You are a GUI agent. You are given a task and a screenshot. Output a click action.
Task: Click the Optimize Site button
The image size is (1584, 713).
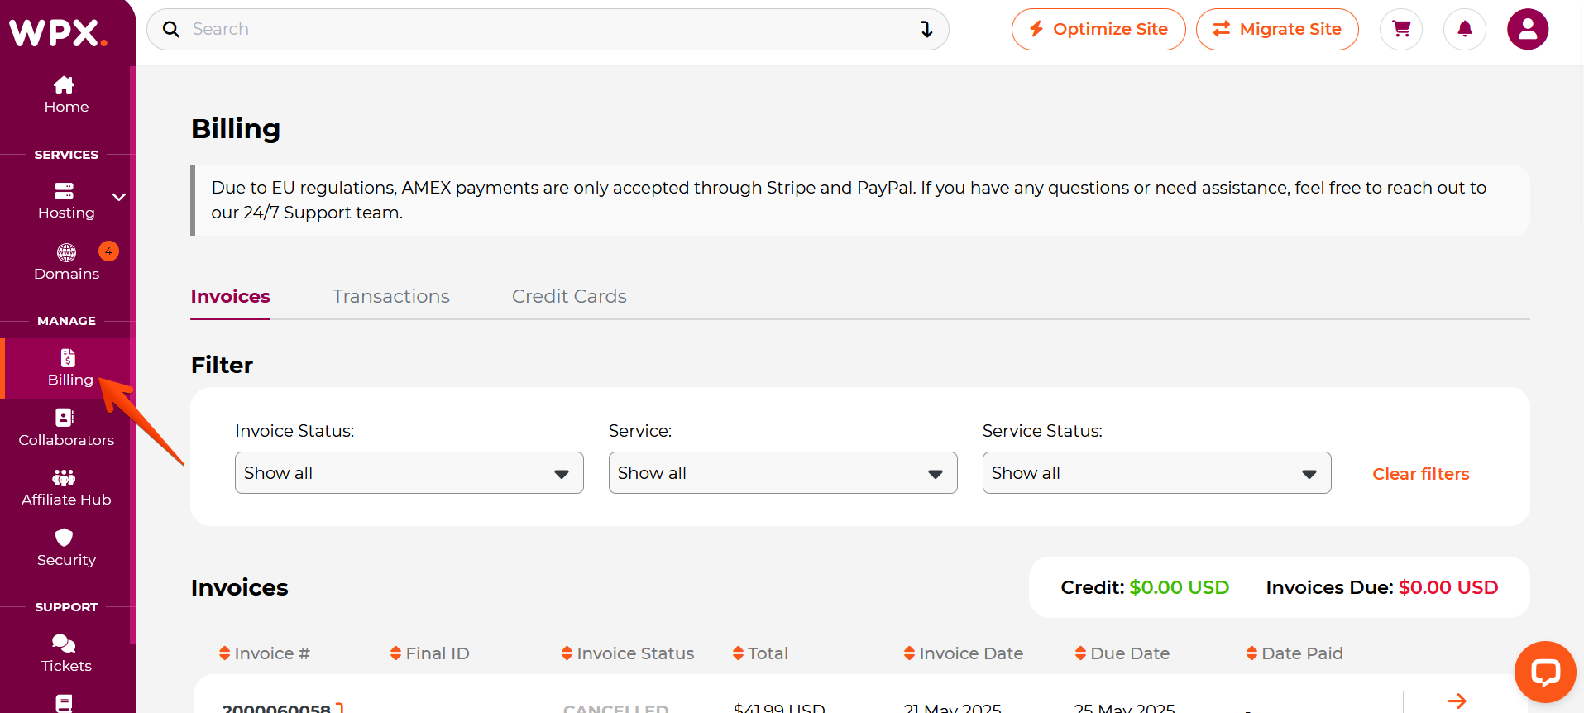pyautogui.click(x=1098, y=30)
